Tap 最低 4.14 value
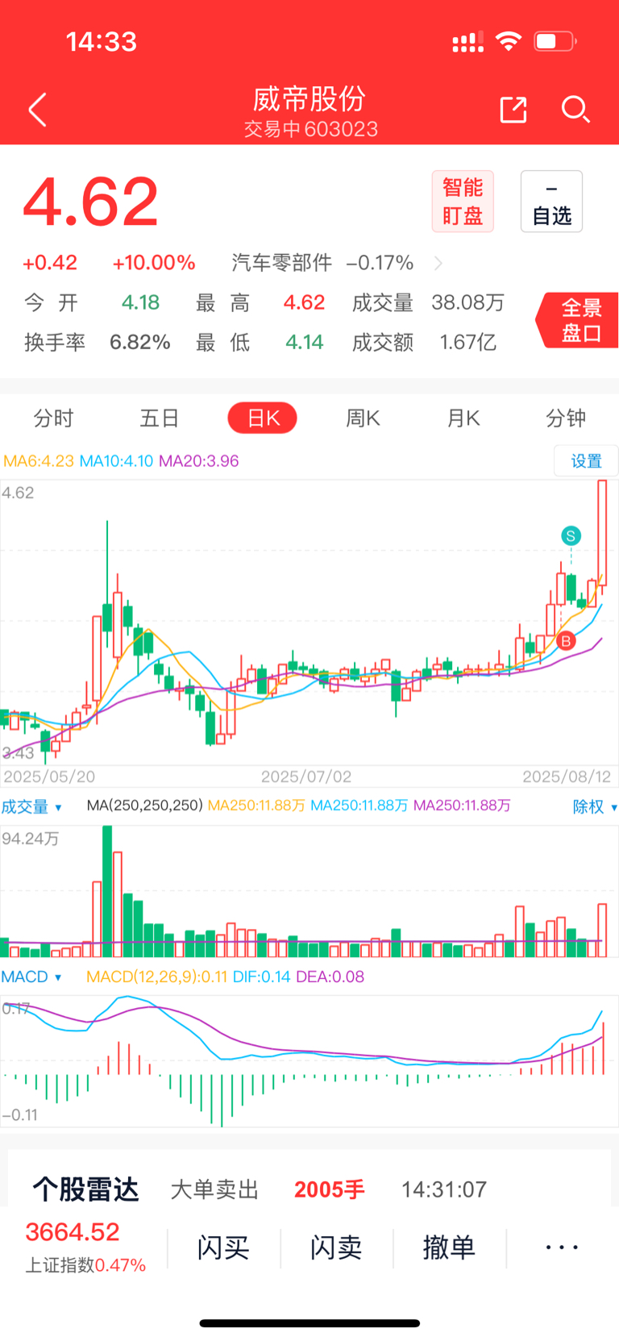 (304, 343)
